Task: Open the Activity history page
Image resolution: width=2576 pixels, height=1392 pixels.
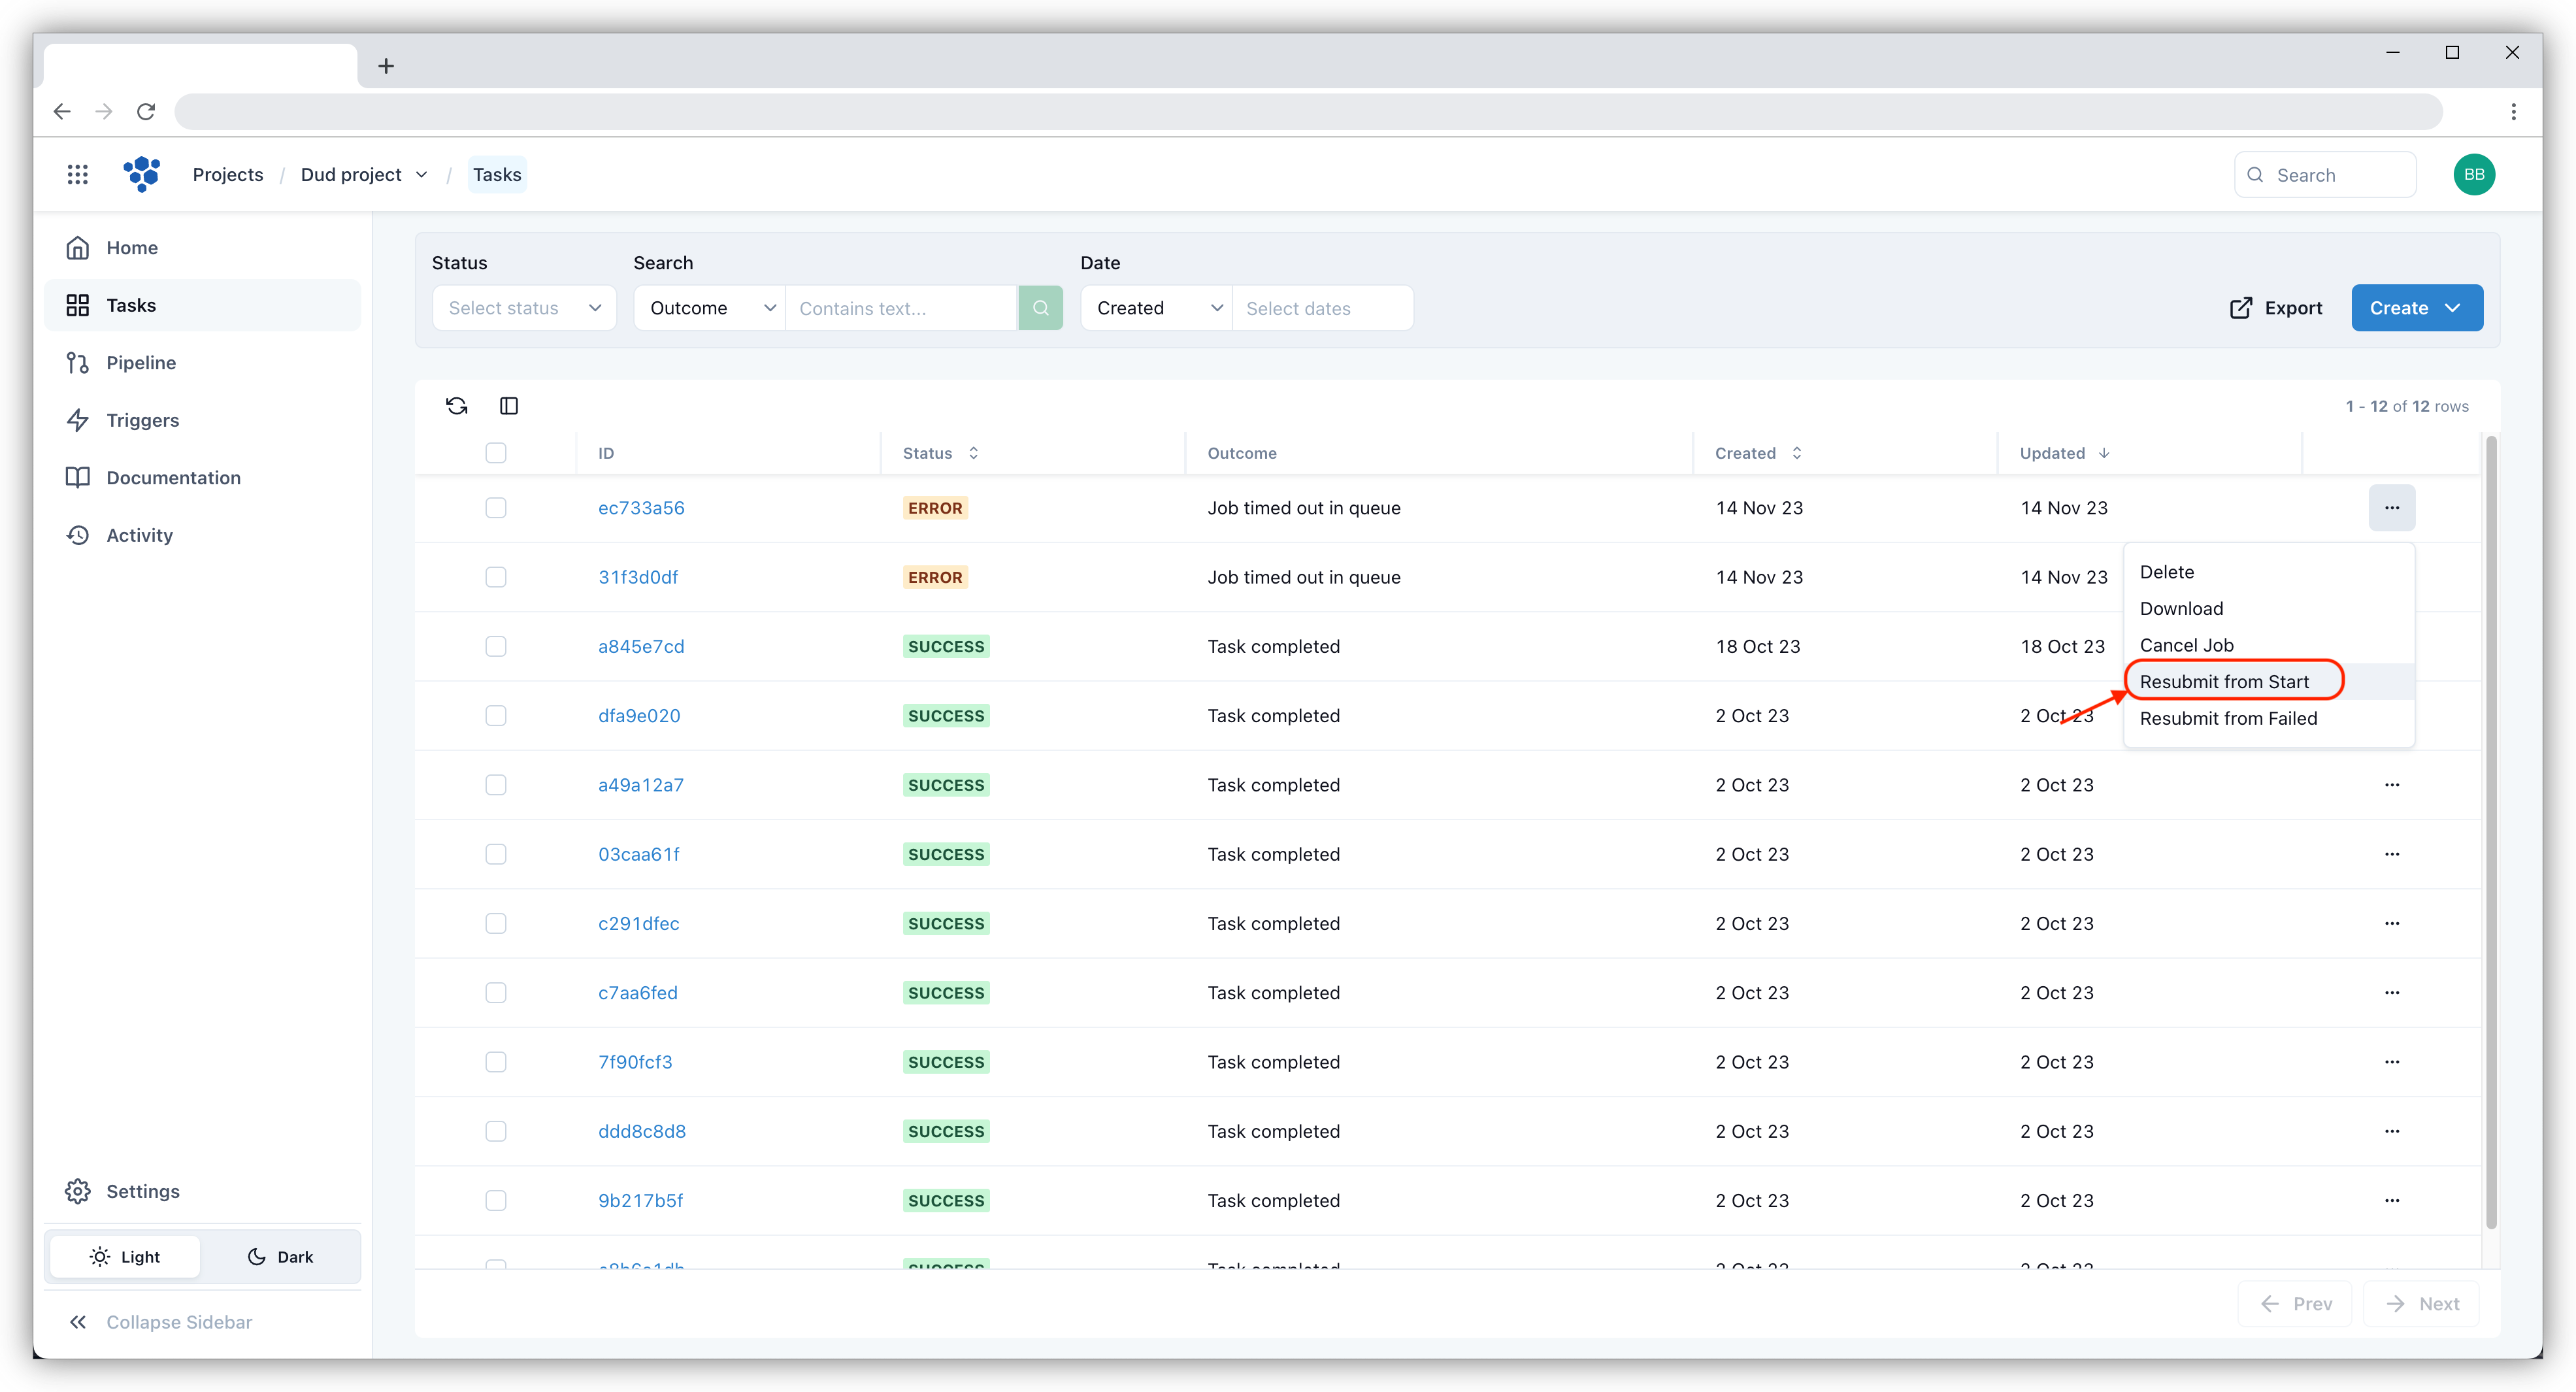Action: coord(139,535)
